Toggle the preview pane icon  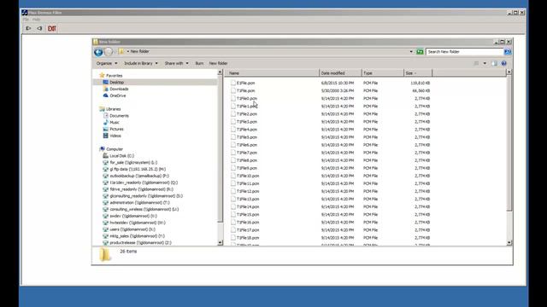[x=494, y=63]
